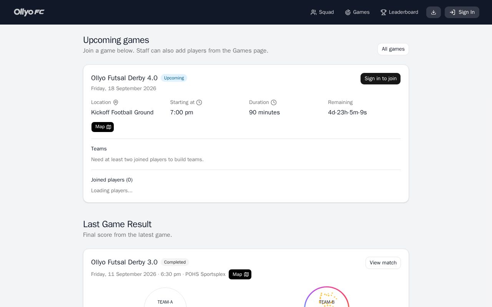Image resolution: width=492 pixels, height=307 pixels.
Task: Open the All games list
Action: (x=393, y=49)
